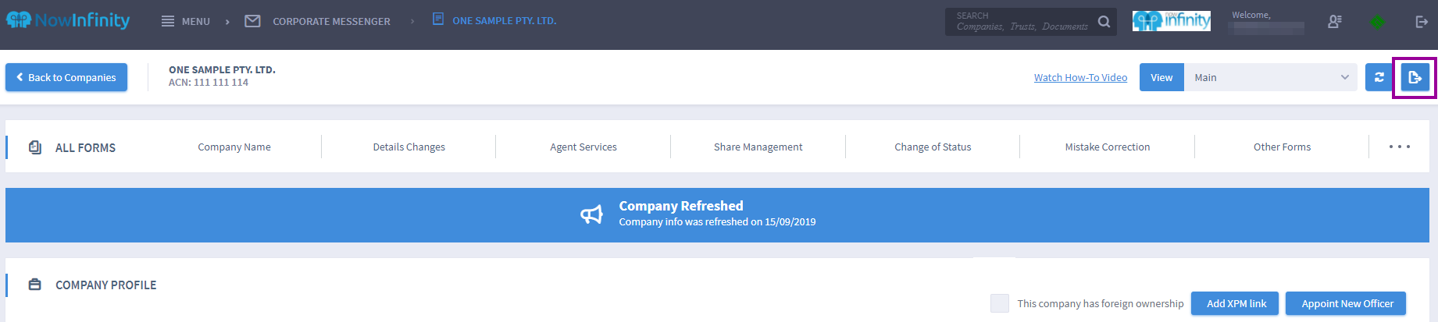Image resolution: width=1438 pixels, height=322 pixels.
Task: Click the export button beside refresh
Action: point(1415,77)
